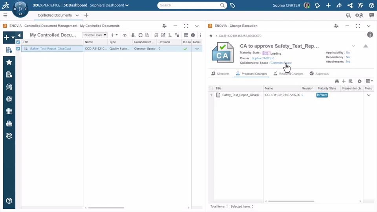Screen dimensions: 377x212
Task: Switch to the Members tab
Action: (220, 73)
